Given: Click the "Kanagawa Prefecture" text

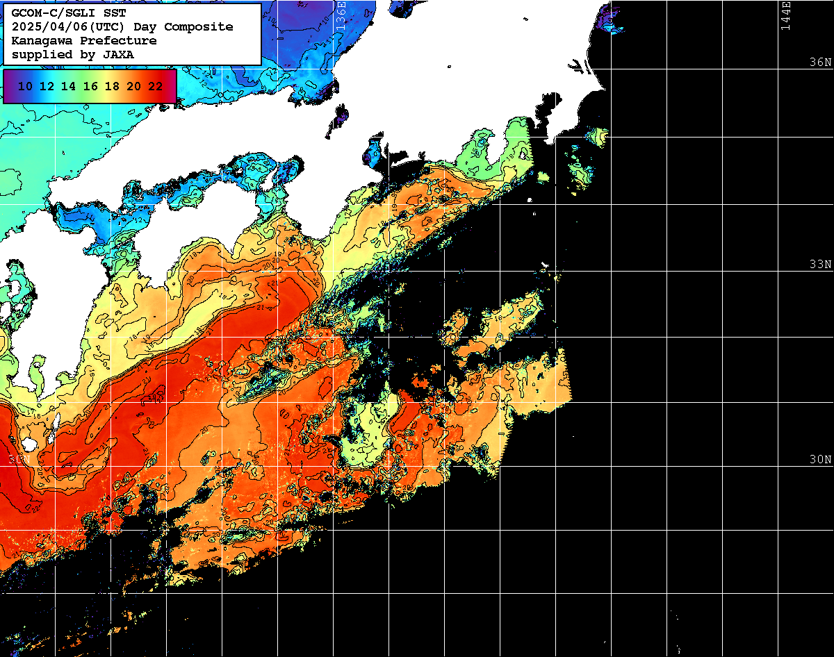Looking at the screenshot, I should 83,41.
